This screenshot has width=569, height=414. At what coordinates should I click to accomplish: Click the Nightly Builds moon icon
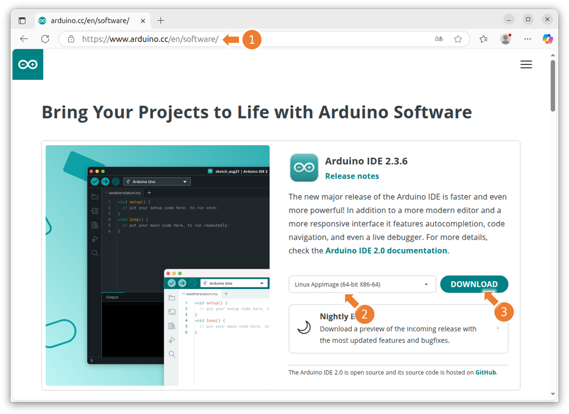(x=304, y=327)
